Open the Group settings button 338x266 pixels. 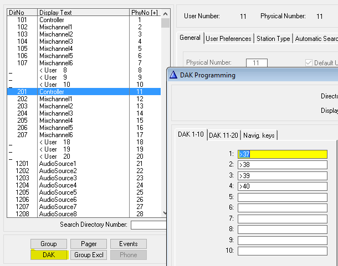49,244
